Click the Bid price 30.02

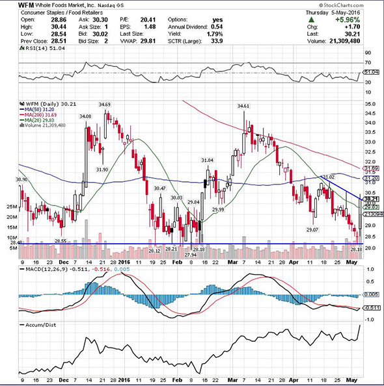point(100,34)
